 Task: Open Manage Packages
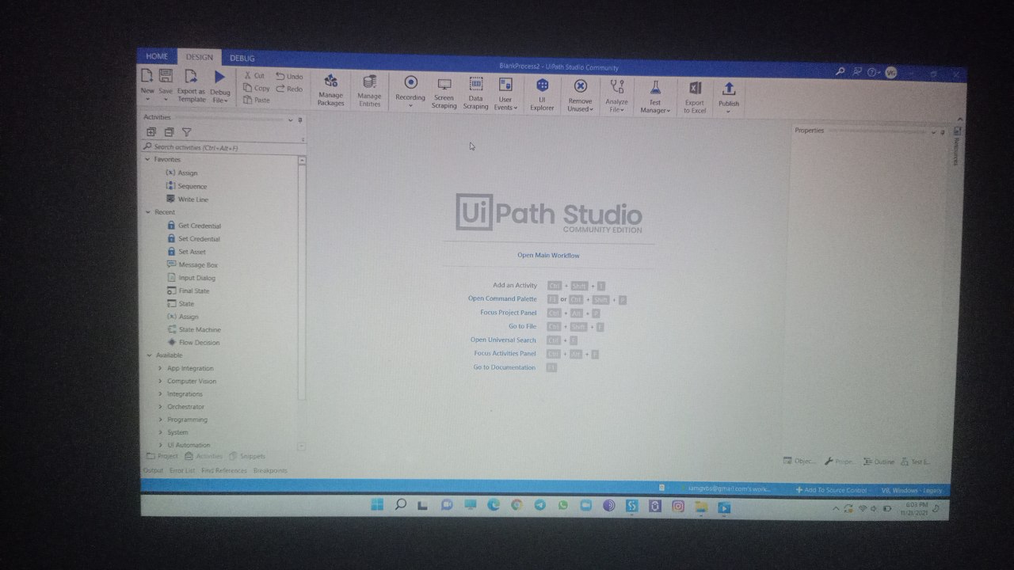[x=331, y=90]
